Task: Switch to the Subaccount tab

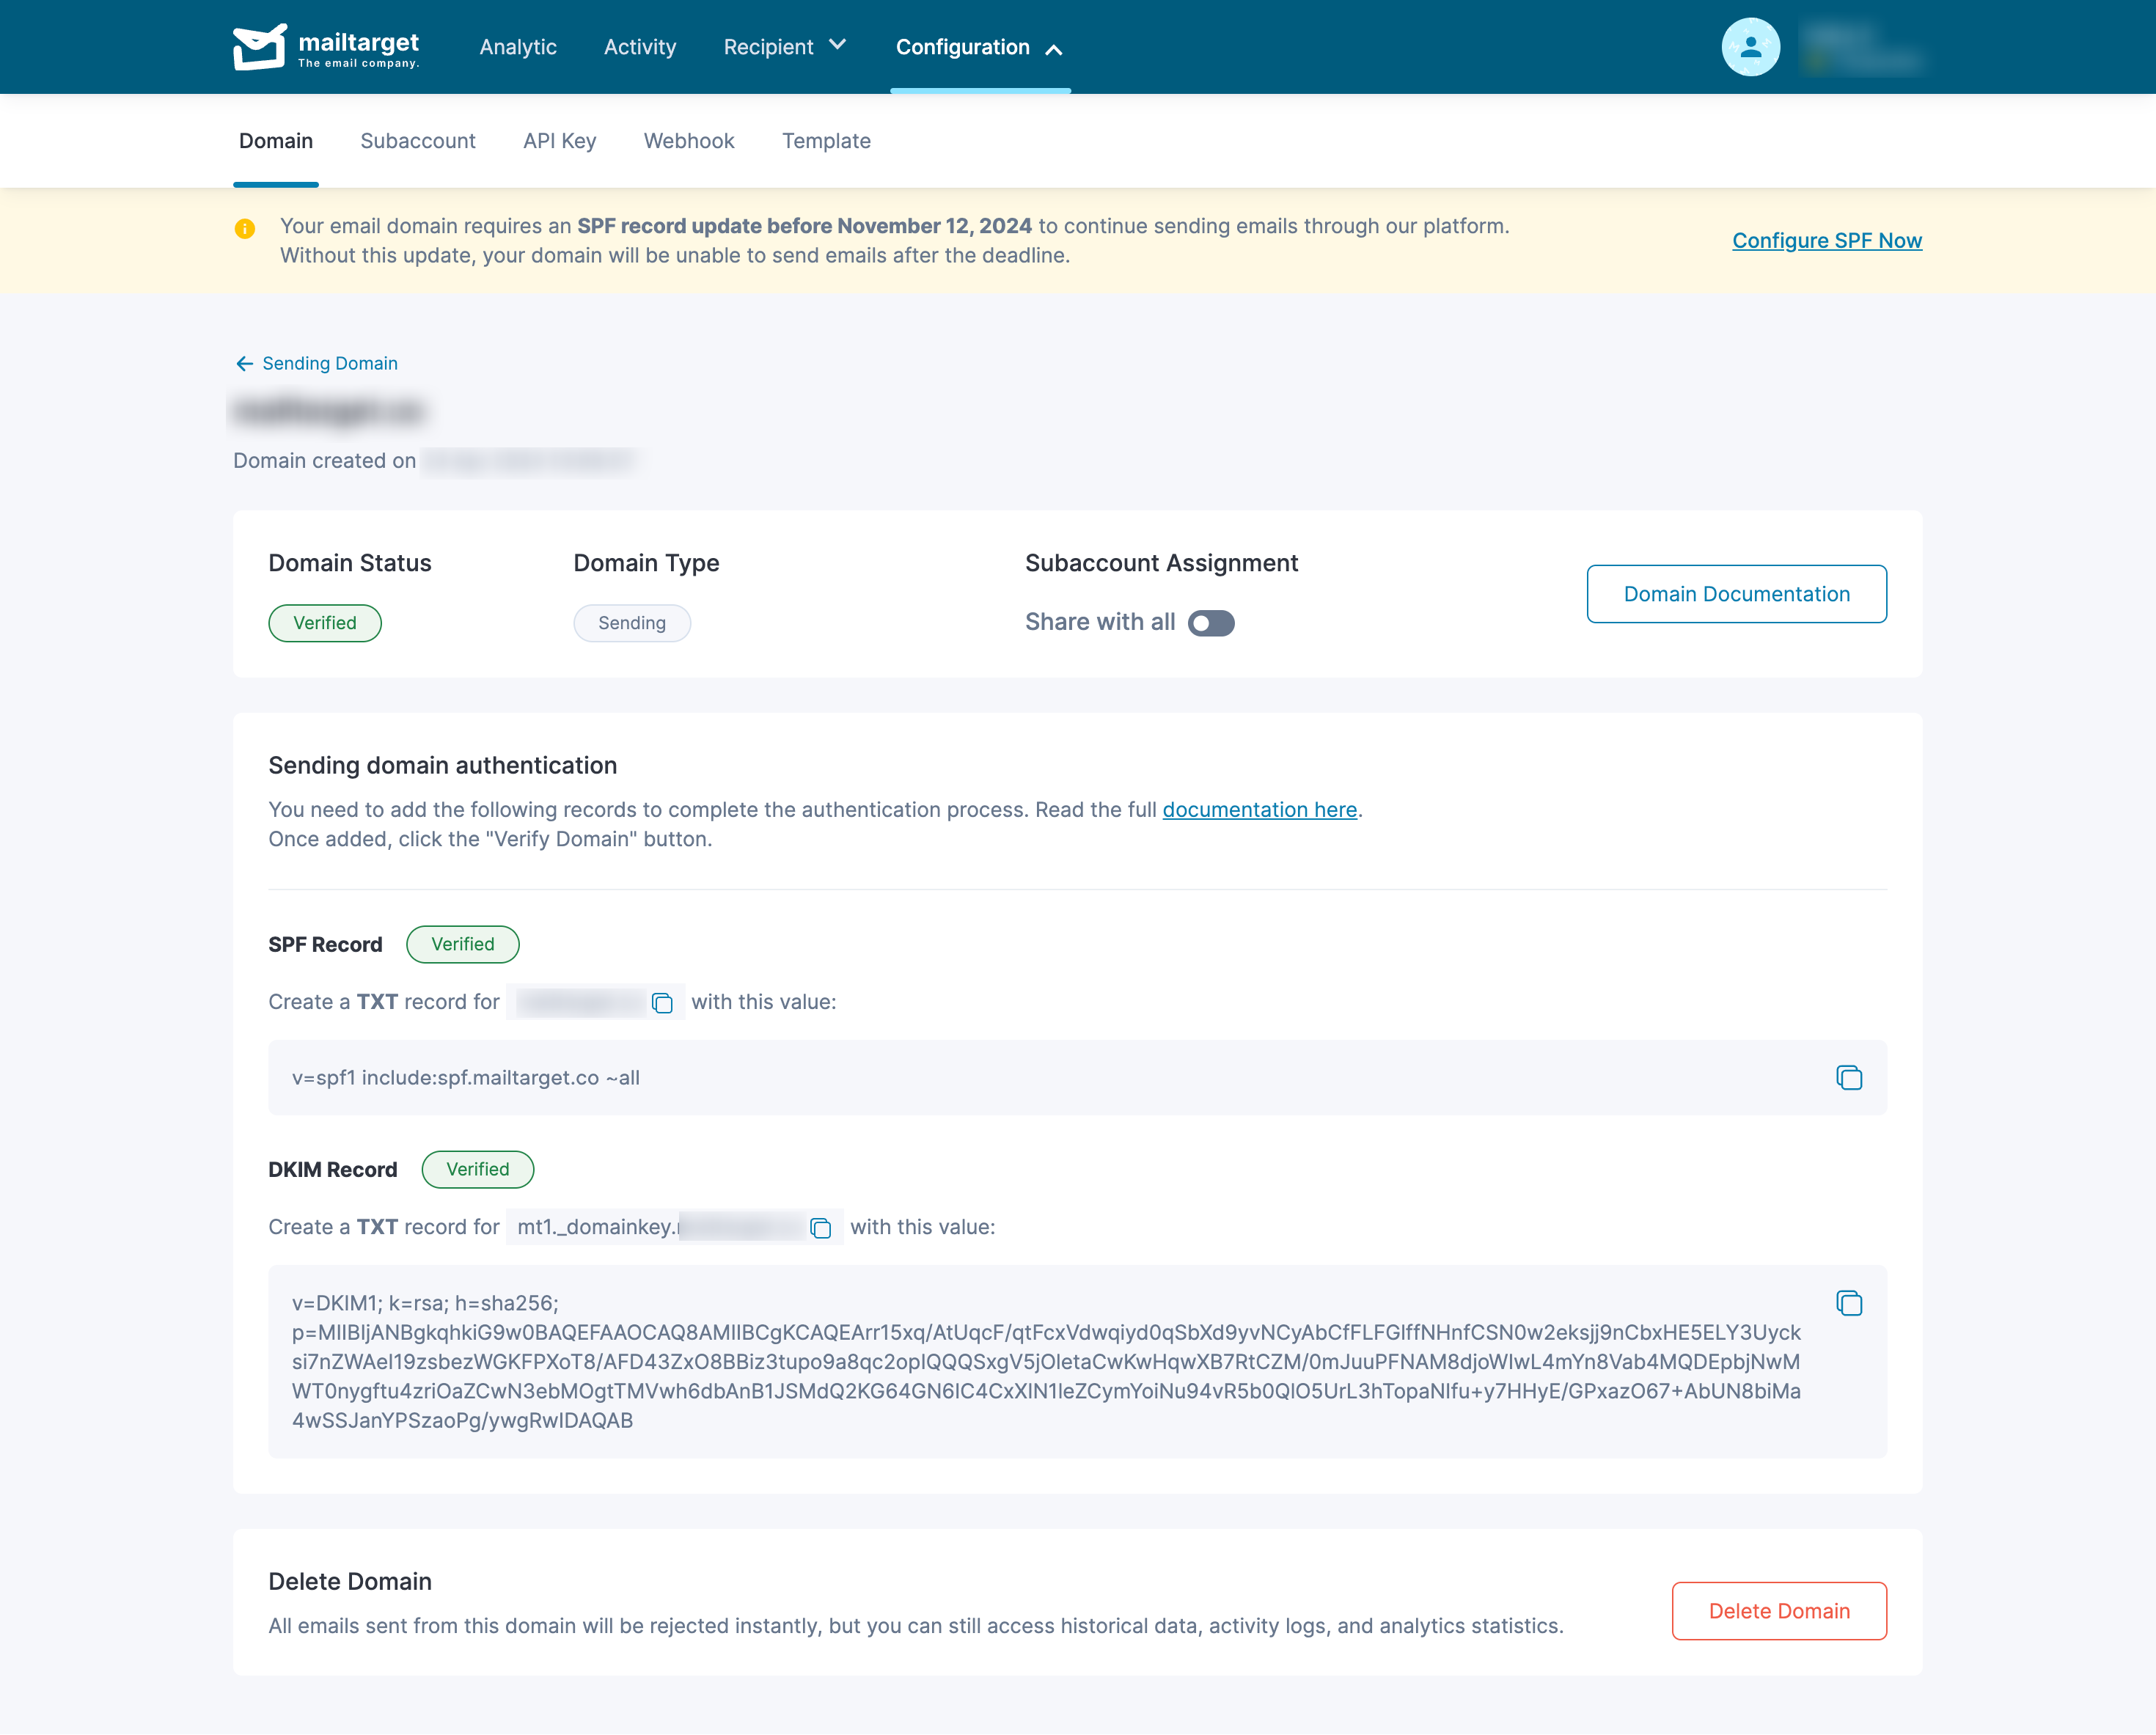Action: tap(418, 141)
